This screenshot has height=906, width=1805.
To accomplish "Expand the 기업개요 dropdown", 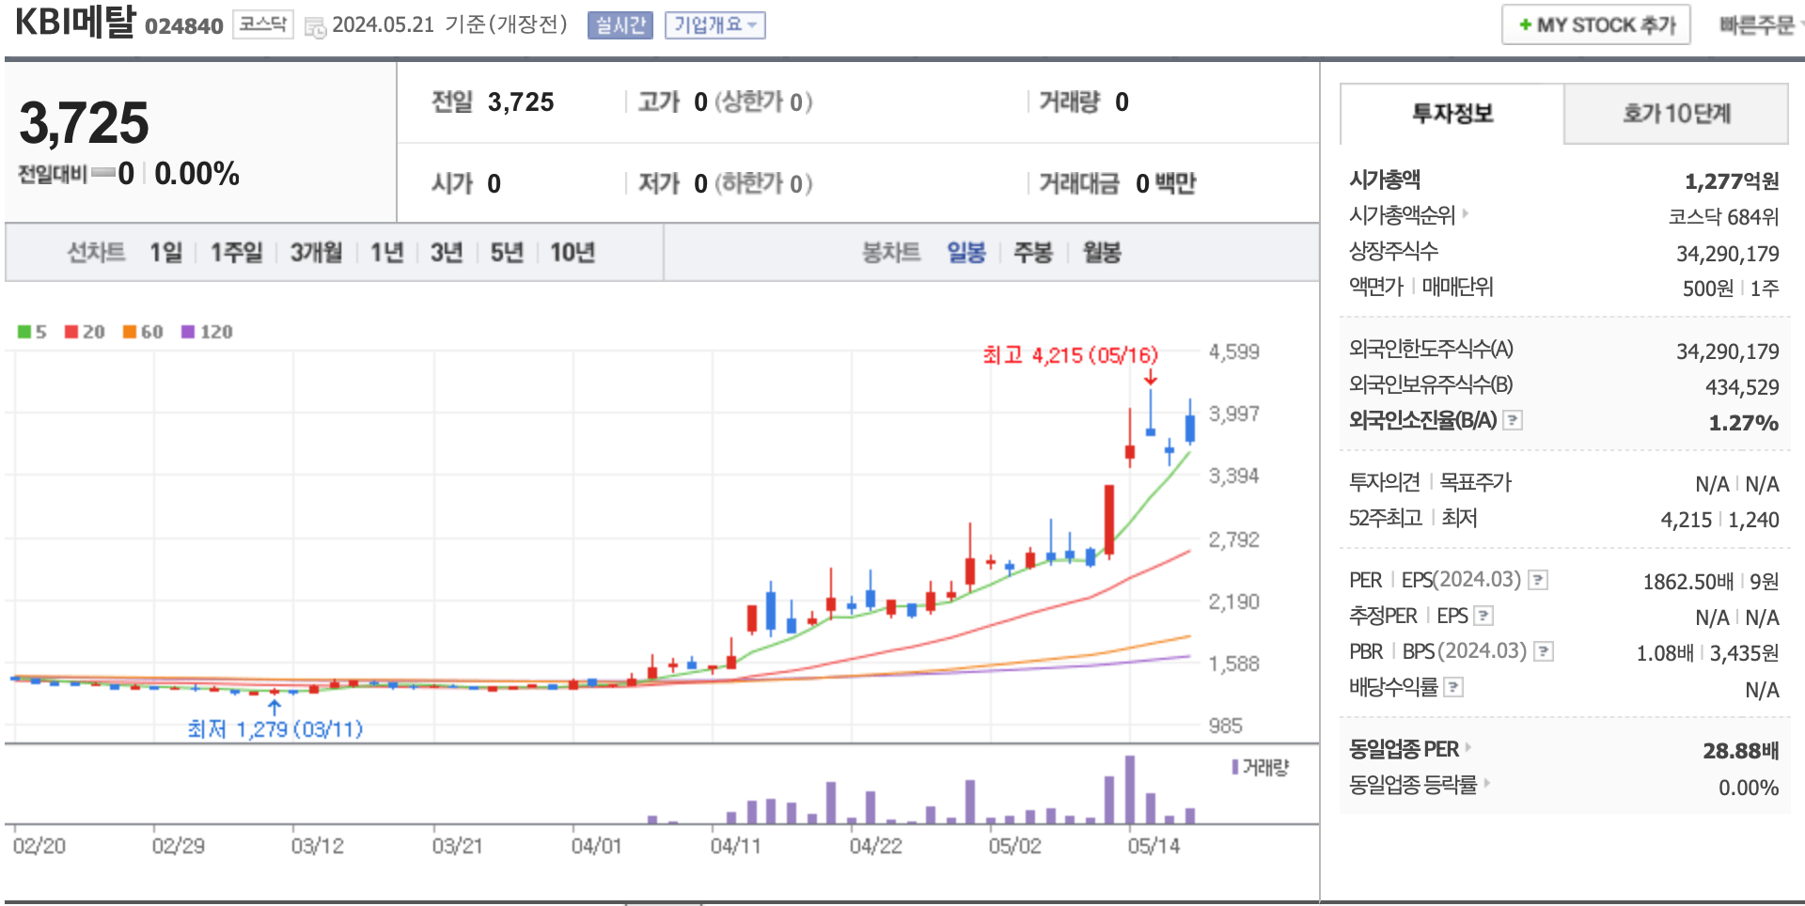I will coord(715,25).
